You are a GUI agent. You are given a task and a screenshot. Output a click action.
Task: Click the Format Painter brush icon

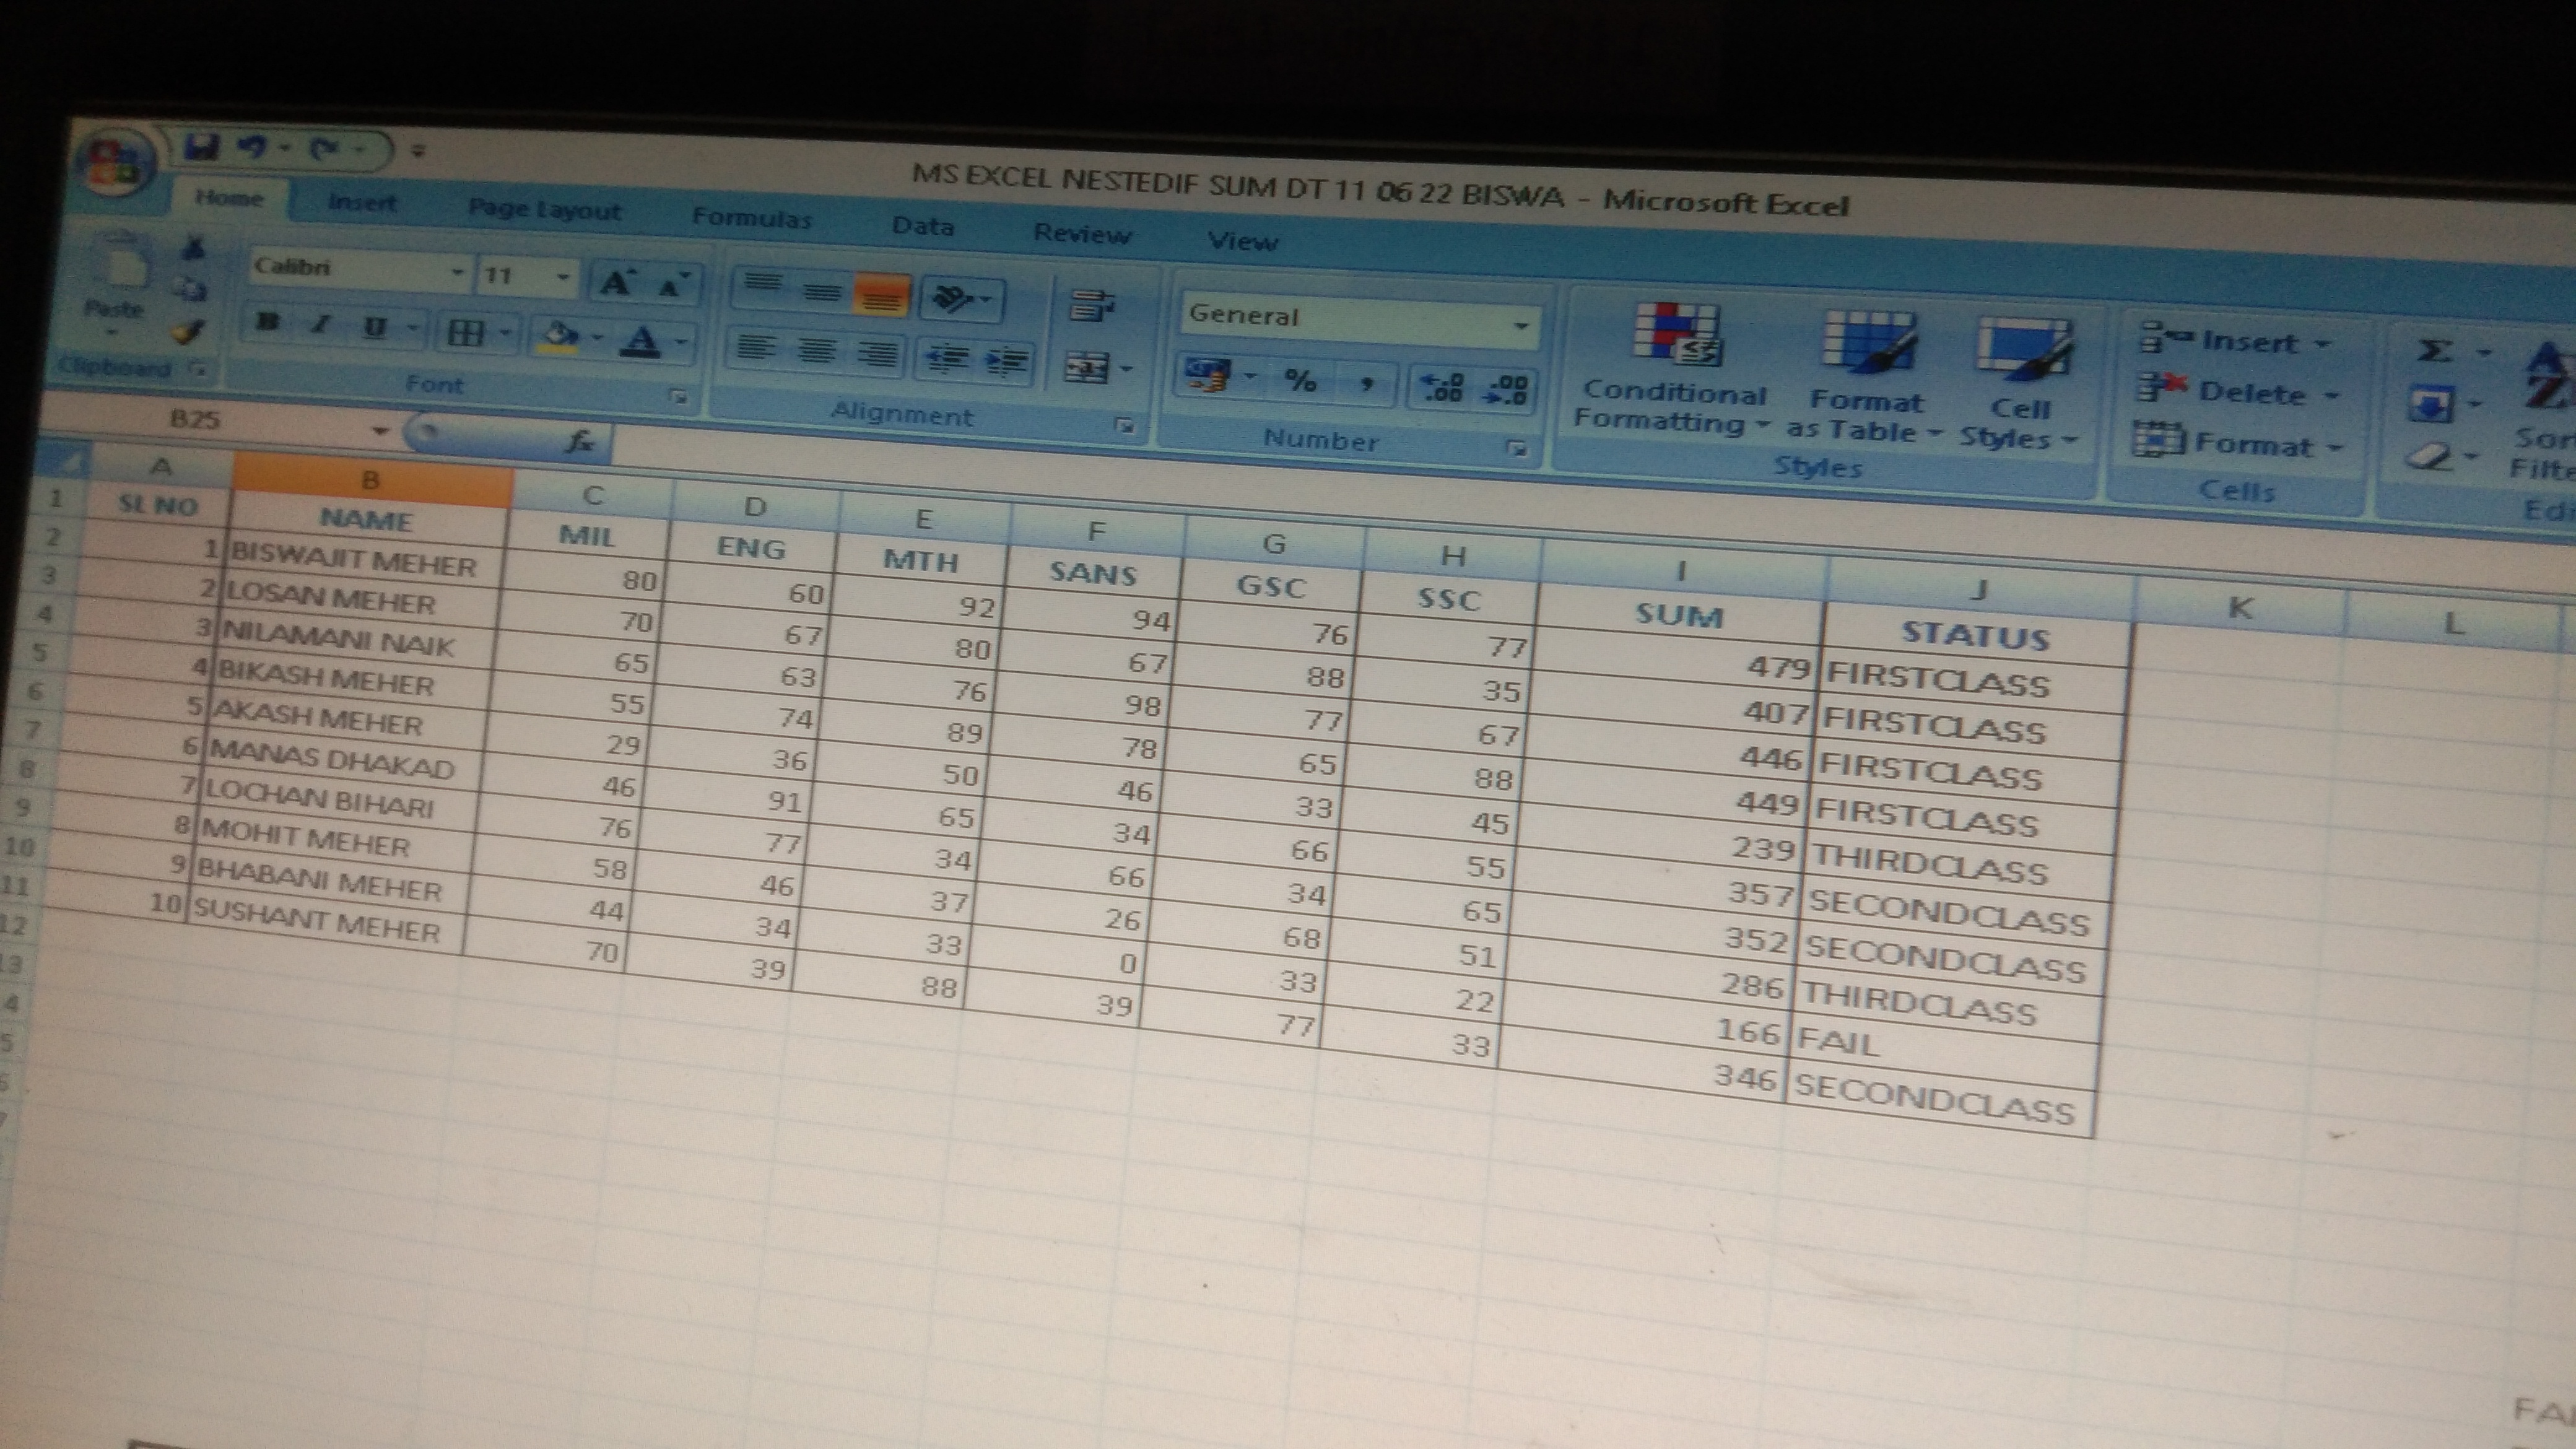click(x=189, y=332)
